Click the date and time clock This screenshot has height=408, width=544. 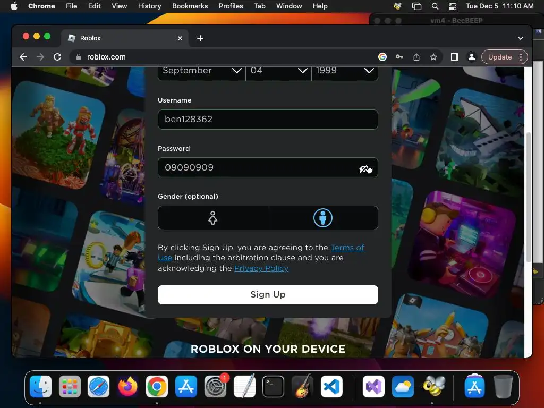(x=499, y=6)
